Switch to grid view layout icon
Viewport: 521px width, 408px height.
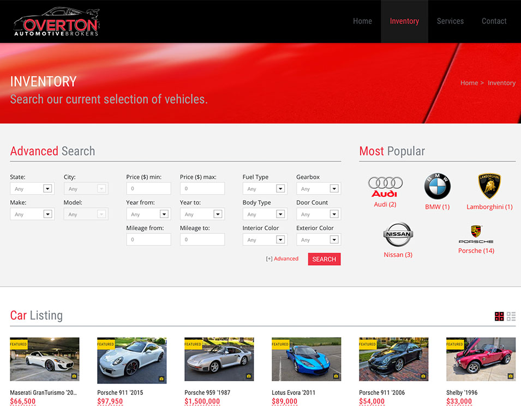tap(499, 316)
